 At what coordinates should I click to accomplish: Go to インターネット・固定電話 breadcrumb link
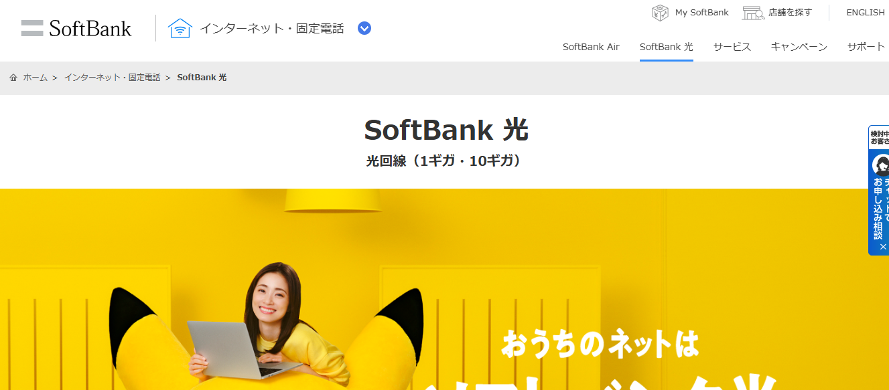tap(113, 78)
